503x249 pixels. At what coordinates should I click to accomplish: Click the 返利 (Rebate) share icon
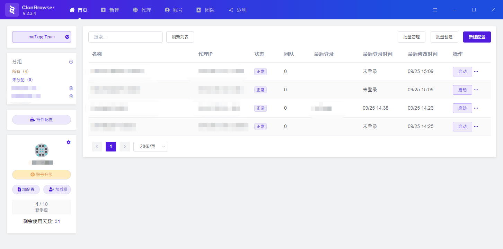tap(231, 10)
